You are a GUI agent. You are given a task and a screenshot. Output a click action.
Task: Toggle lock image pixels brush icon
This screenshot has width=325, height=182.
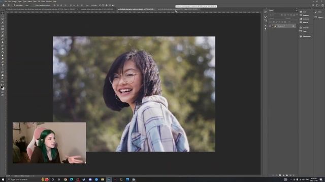(x=276, y=22)
